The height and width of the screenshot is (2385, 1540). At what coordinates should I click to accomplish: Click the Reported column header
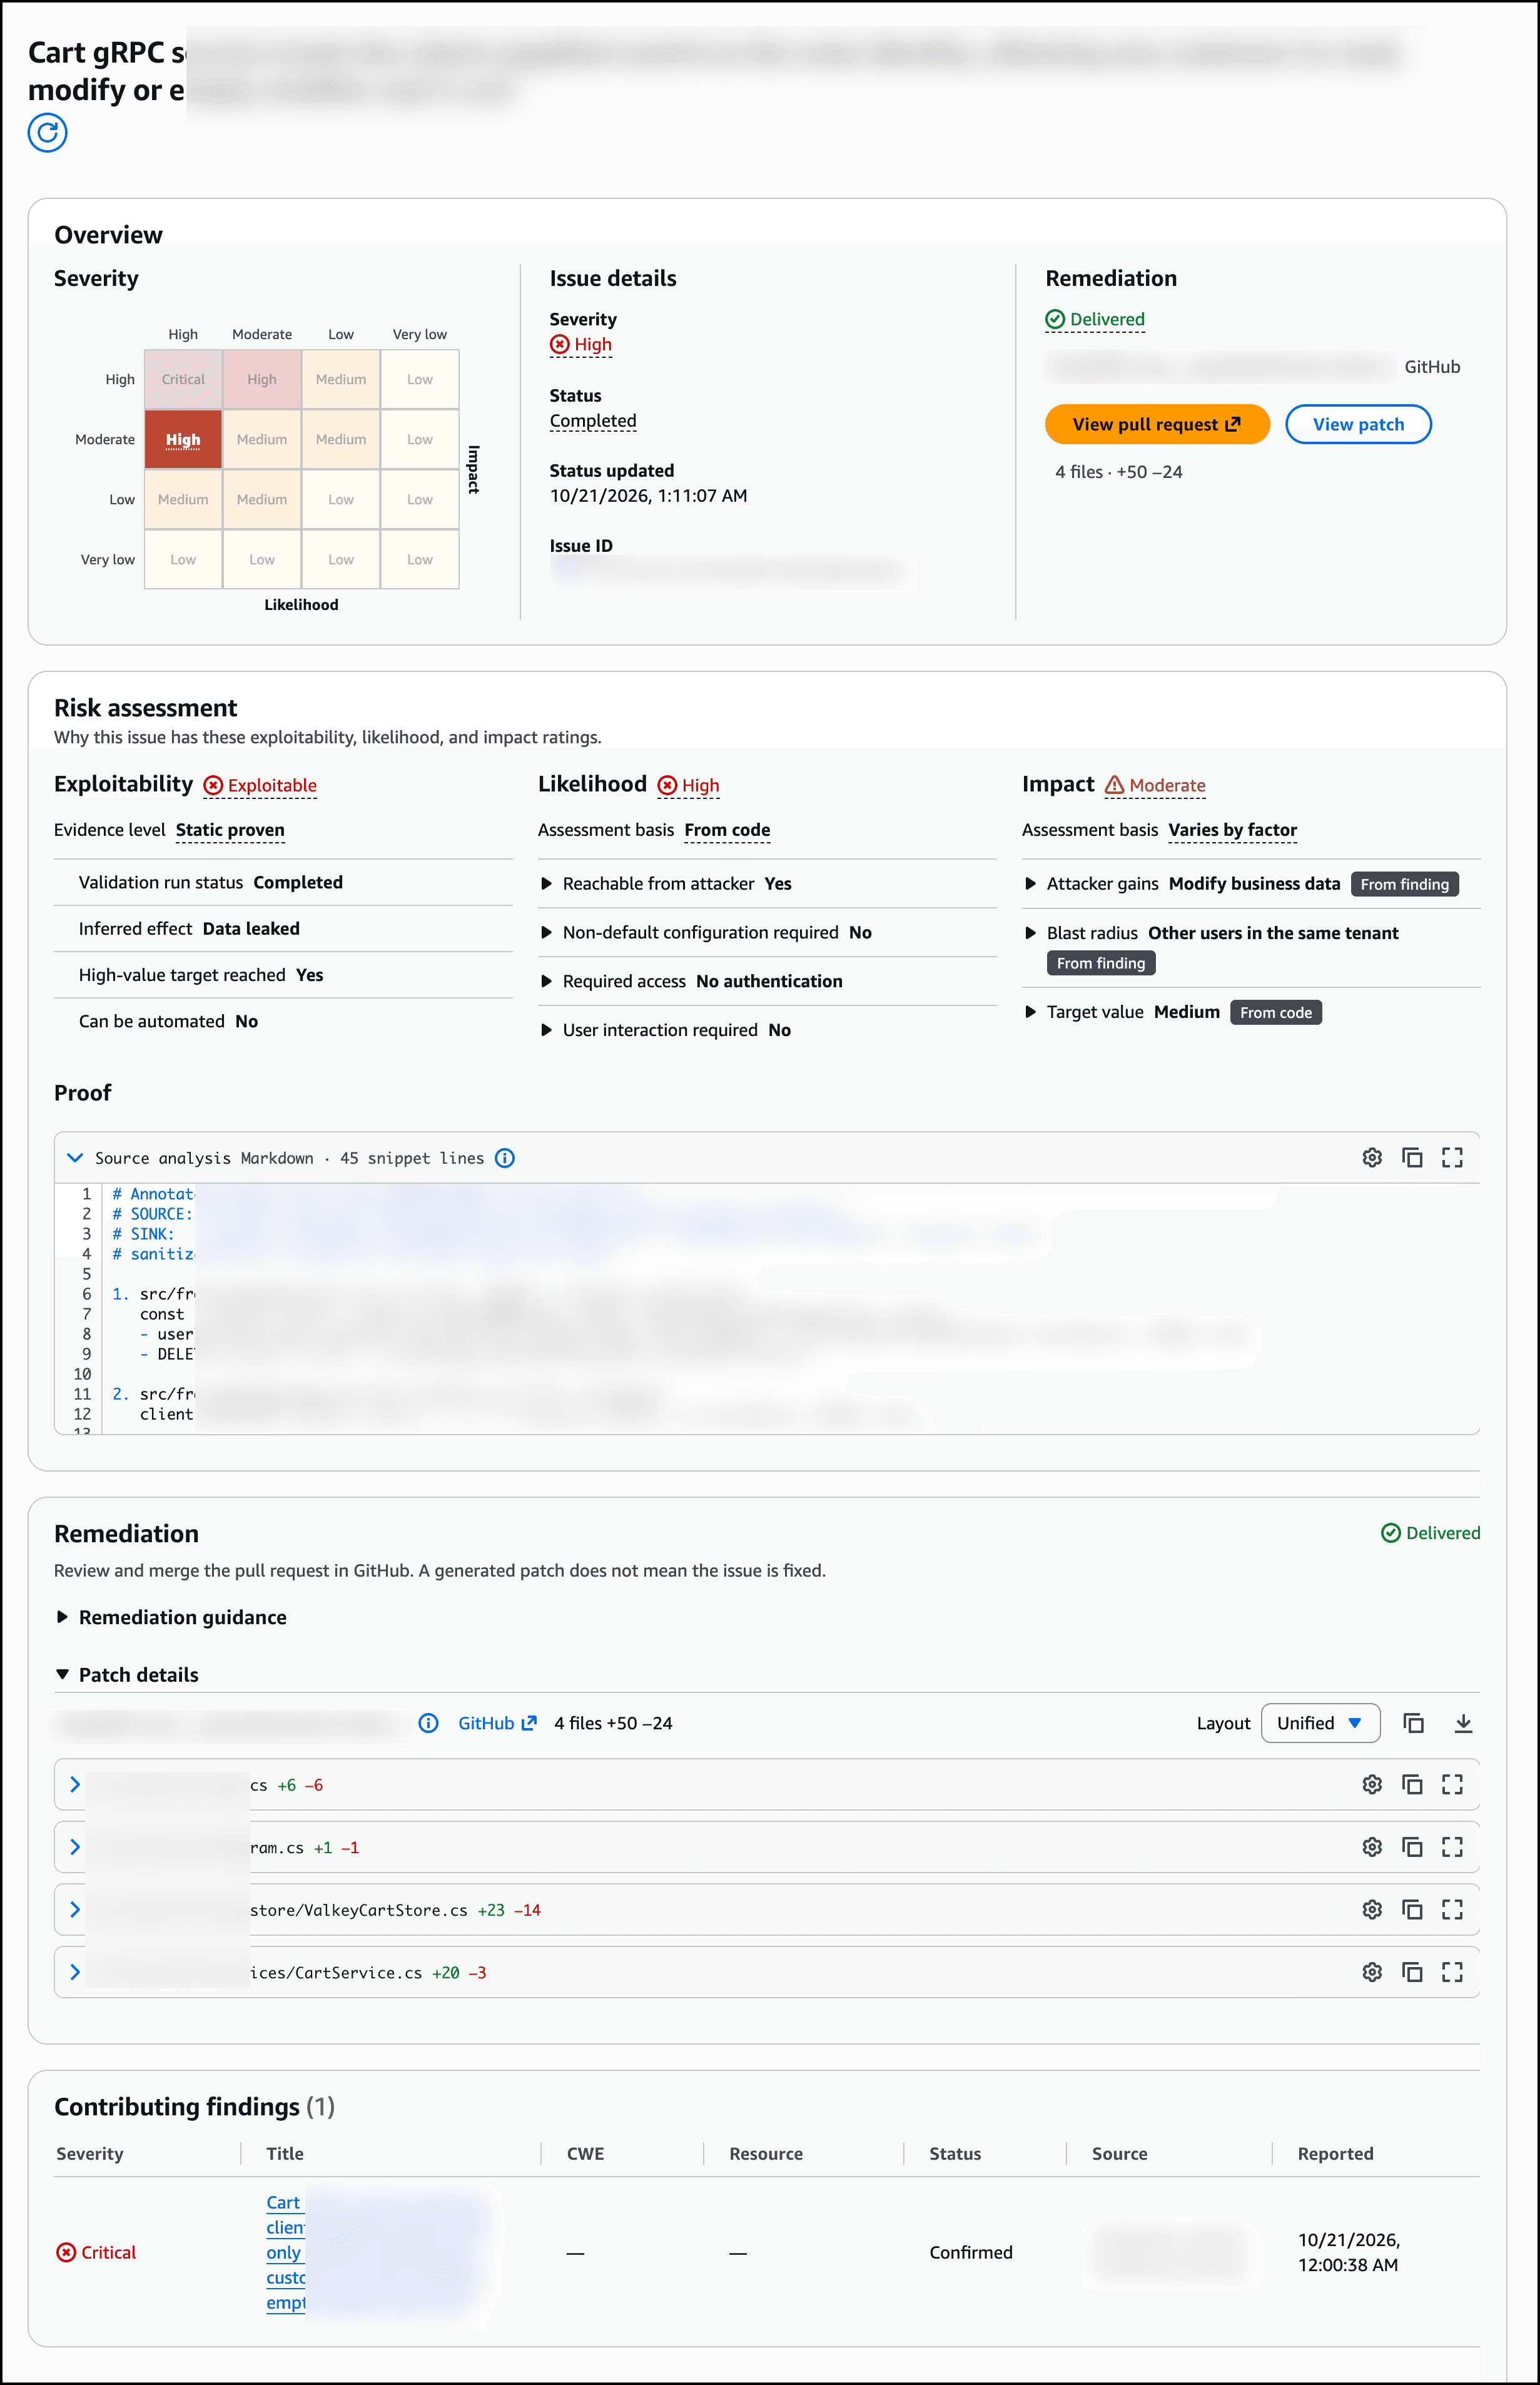pos(1335,2154)
